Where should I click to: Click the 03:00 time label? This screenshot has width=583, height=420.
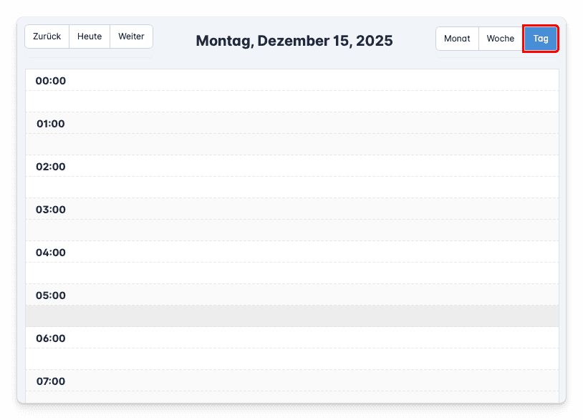click(x=51, y=210)
